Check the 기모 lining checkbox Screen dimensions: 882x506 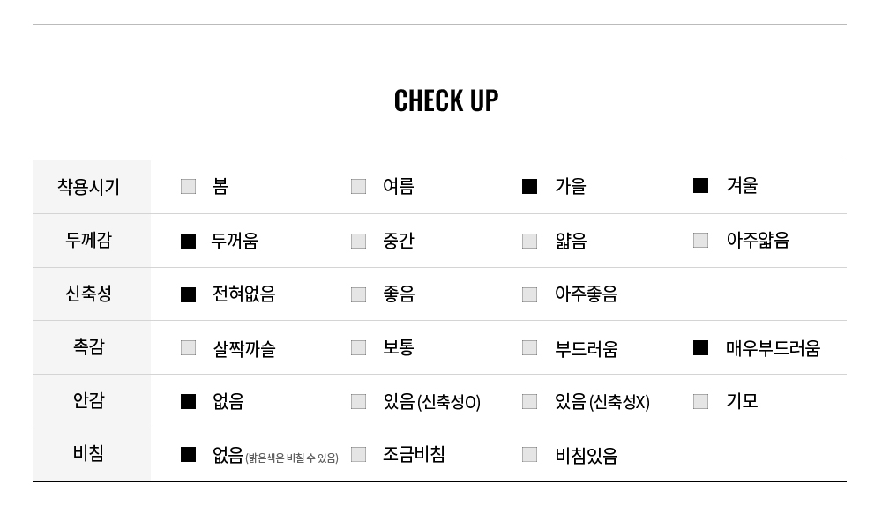[700, 401]
